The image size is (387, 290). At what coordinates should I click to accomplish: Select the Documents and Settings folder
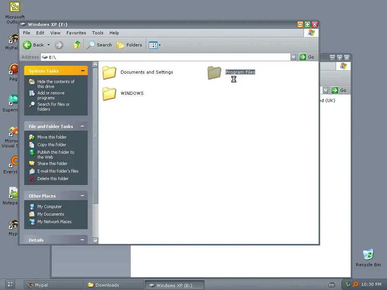(138, 72)
